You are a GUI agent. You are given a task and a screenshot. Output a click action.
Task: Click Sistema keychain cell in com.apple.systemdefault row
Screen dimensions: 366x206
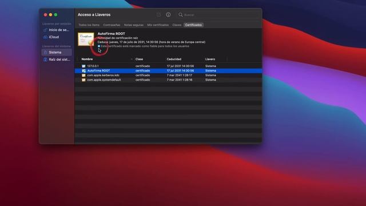click(210, 80)
